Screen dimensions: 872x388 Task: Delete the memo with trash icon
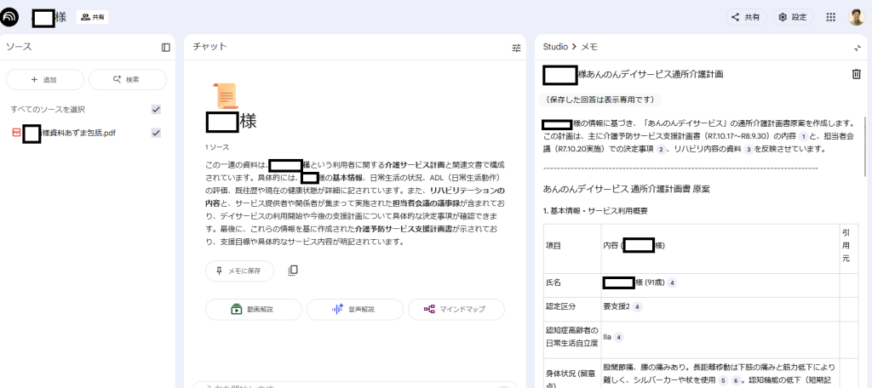point(856,74)
